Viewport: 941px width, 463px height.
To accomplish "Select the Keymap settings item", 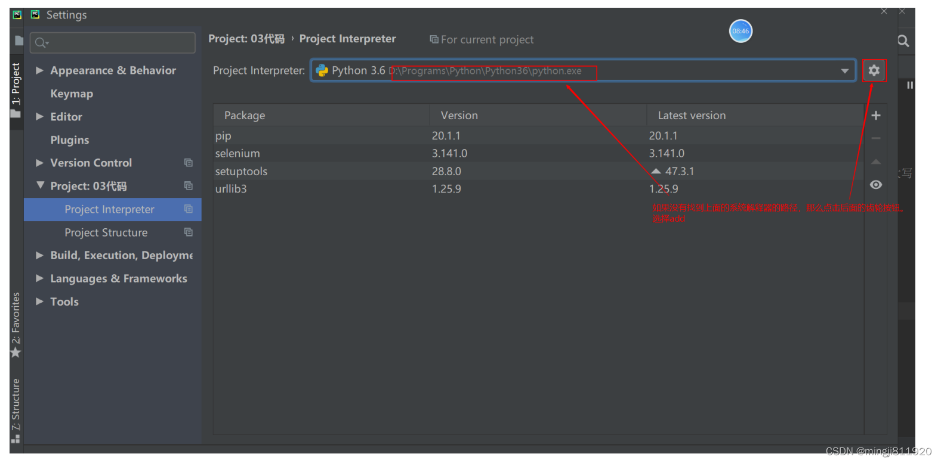I will [x=72, y=94].
